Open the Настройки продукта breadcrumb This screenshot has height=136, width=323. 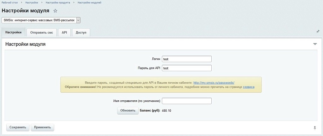click(x=58, y=3)
